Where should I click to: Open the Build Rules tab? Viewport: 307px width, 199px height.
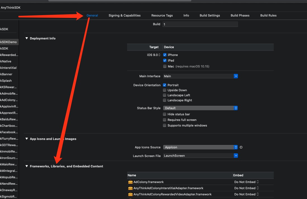tap(268, 15)
